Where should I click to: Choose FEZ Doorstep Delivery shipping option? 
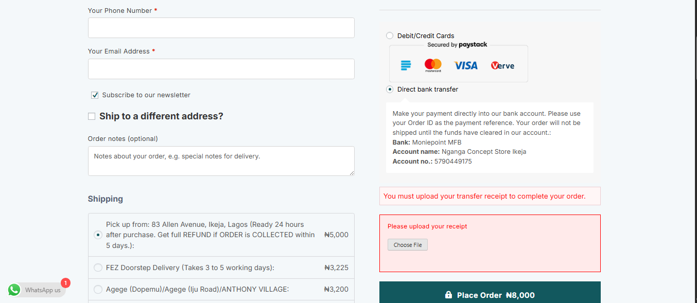pos(98,268)
